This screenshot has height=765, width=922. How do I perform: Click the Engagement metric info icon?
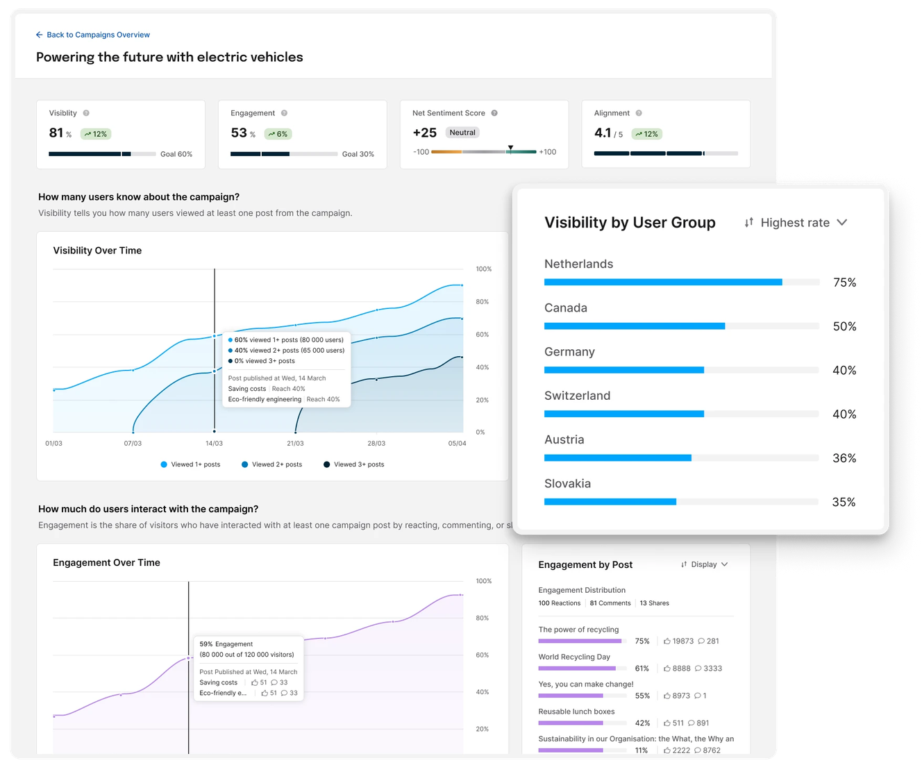(285, 112)
